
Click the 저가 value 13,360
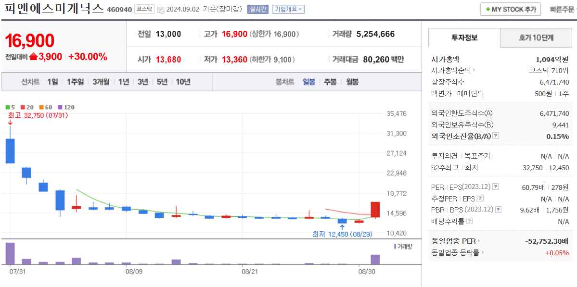(x=234, y=59)
